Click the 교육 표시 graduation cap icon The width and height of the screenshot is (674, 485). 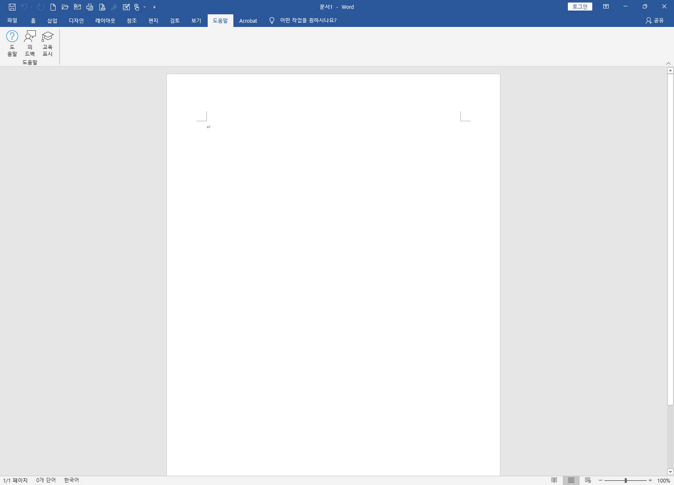pyautogui.click(x=48, y=43)
